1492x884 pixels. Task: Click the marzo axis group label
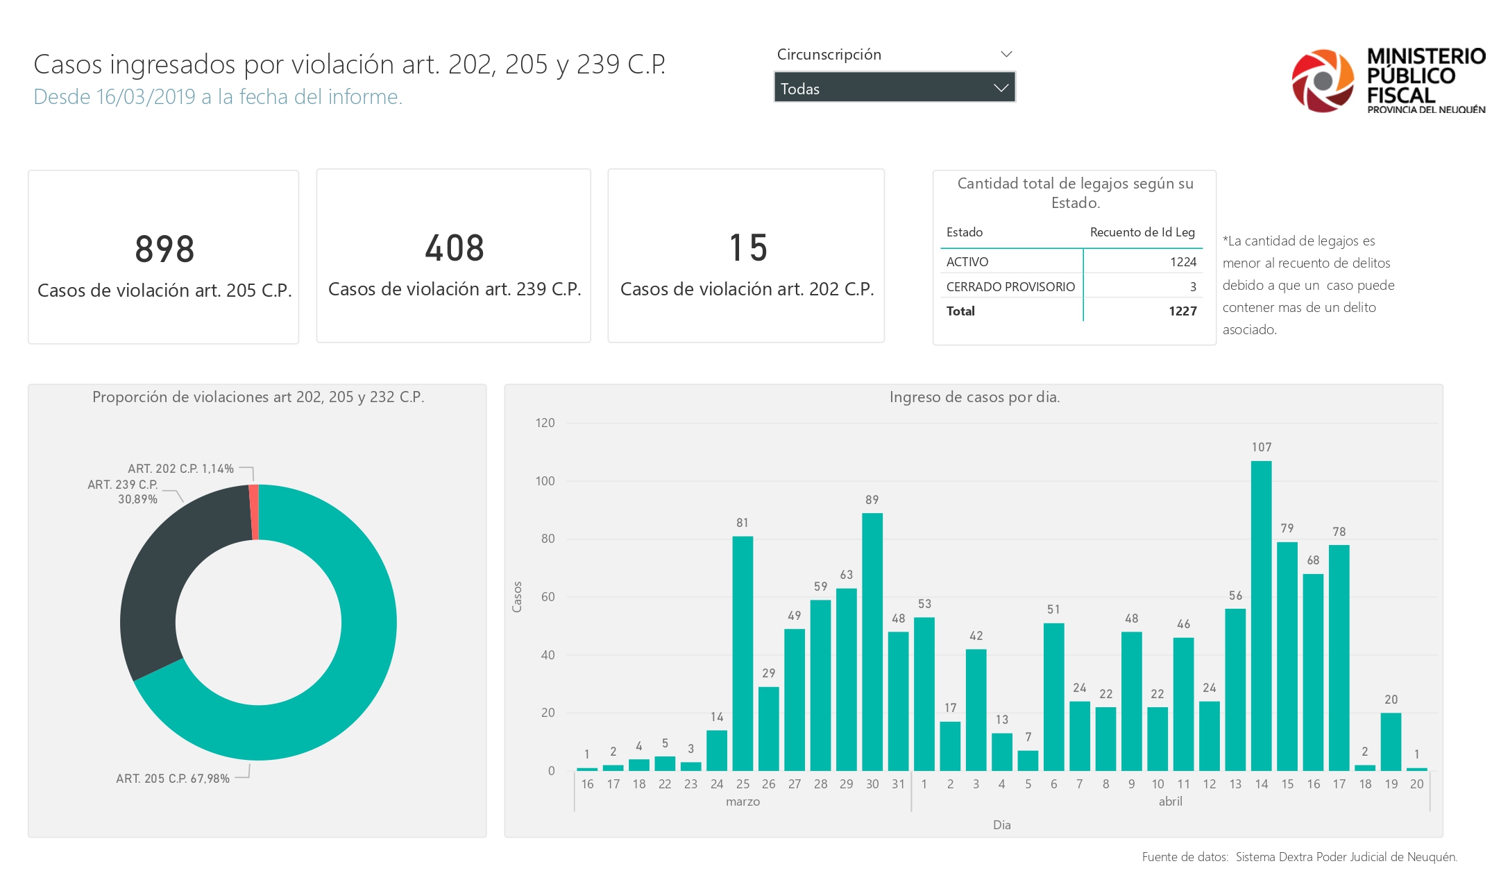(x=743, y=801)
